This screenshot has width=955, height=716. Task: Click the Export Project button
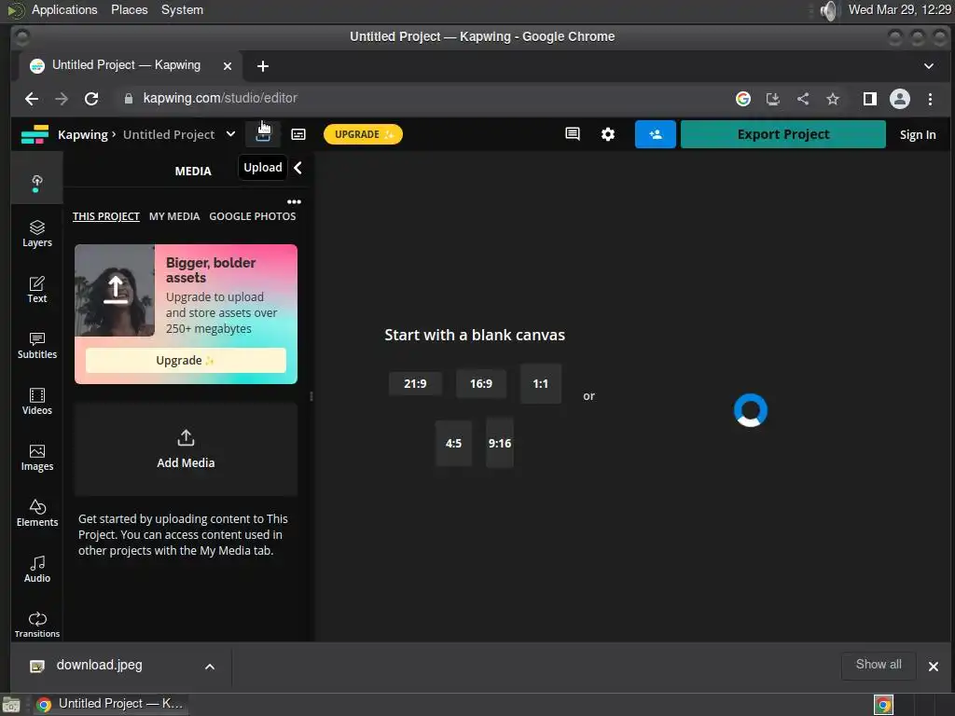point(783,134)
